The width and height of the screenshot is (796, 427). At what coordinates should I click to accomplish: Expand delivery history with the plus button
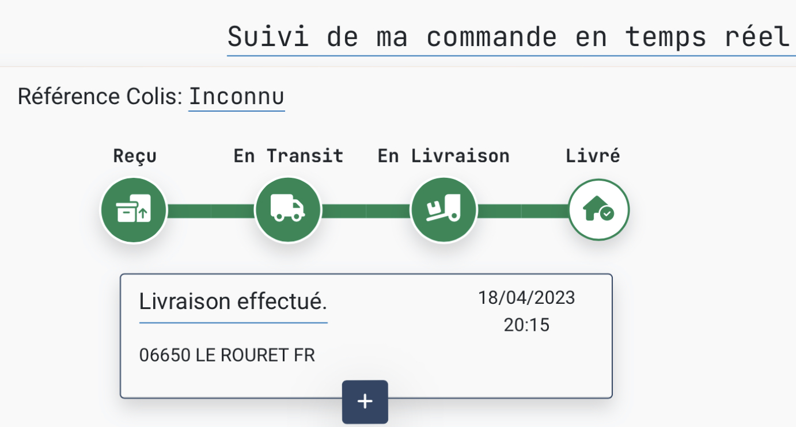coord(365,402)
